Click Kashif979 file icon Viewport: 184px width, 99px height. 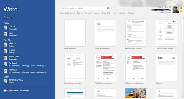pos(6,71)
